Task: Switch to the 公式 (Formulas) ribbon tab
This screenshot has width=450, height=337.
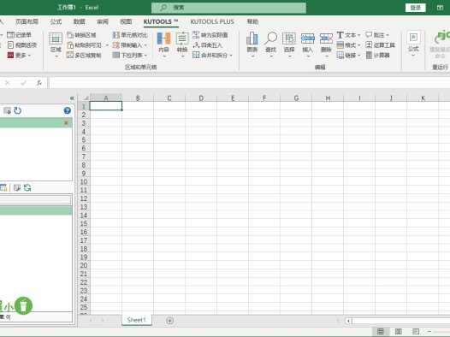Action: tap(56, 21)
